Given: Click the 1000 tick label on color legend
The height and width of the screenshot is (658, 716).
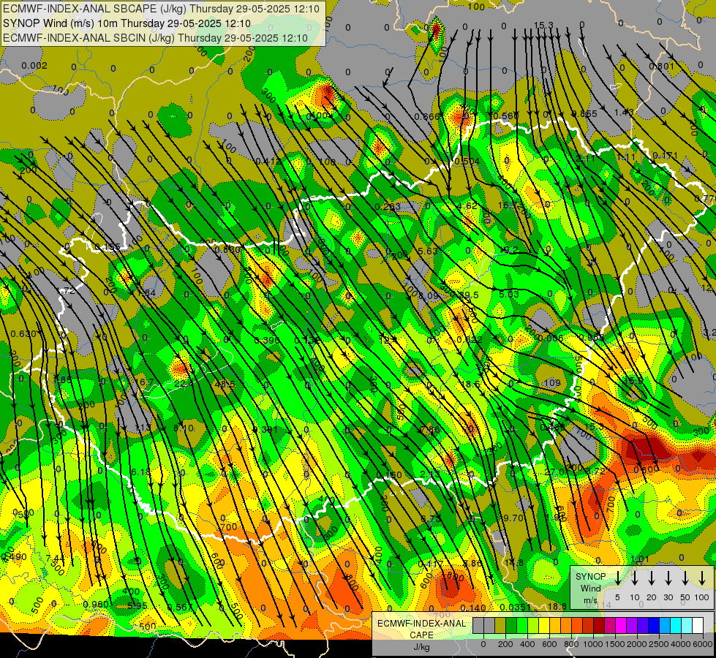Looking at the screenshot, I should [593, 644].
